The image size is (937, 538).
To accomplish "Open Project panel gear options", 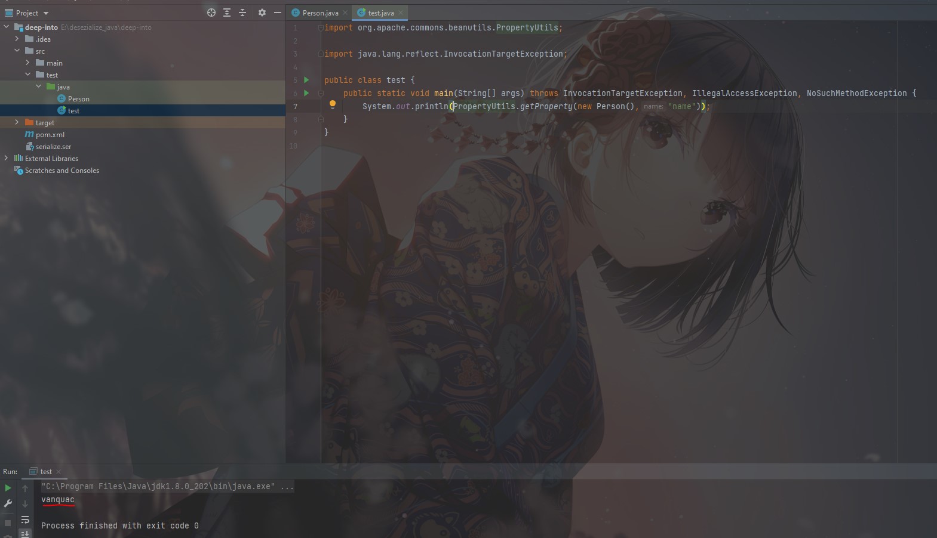I will coord(262,13).
